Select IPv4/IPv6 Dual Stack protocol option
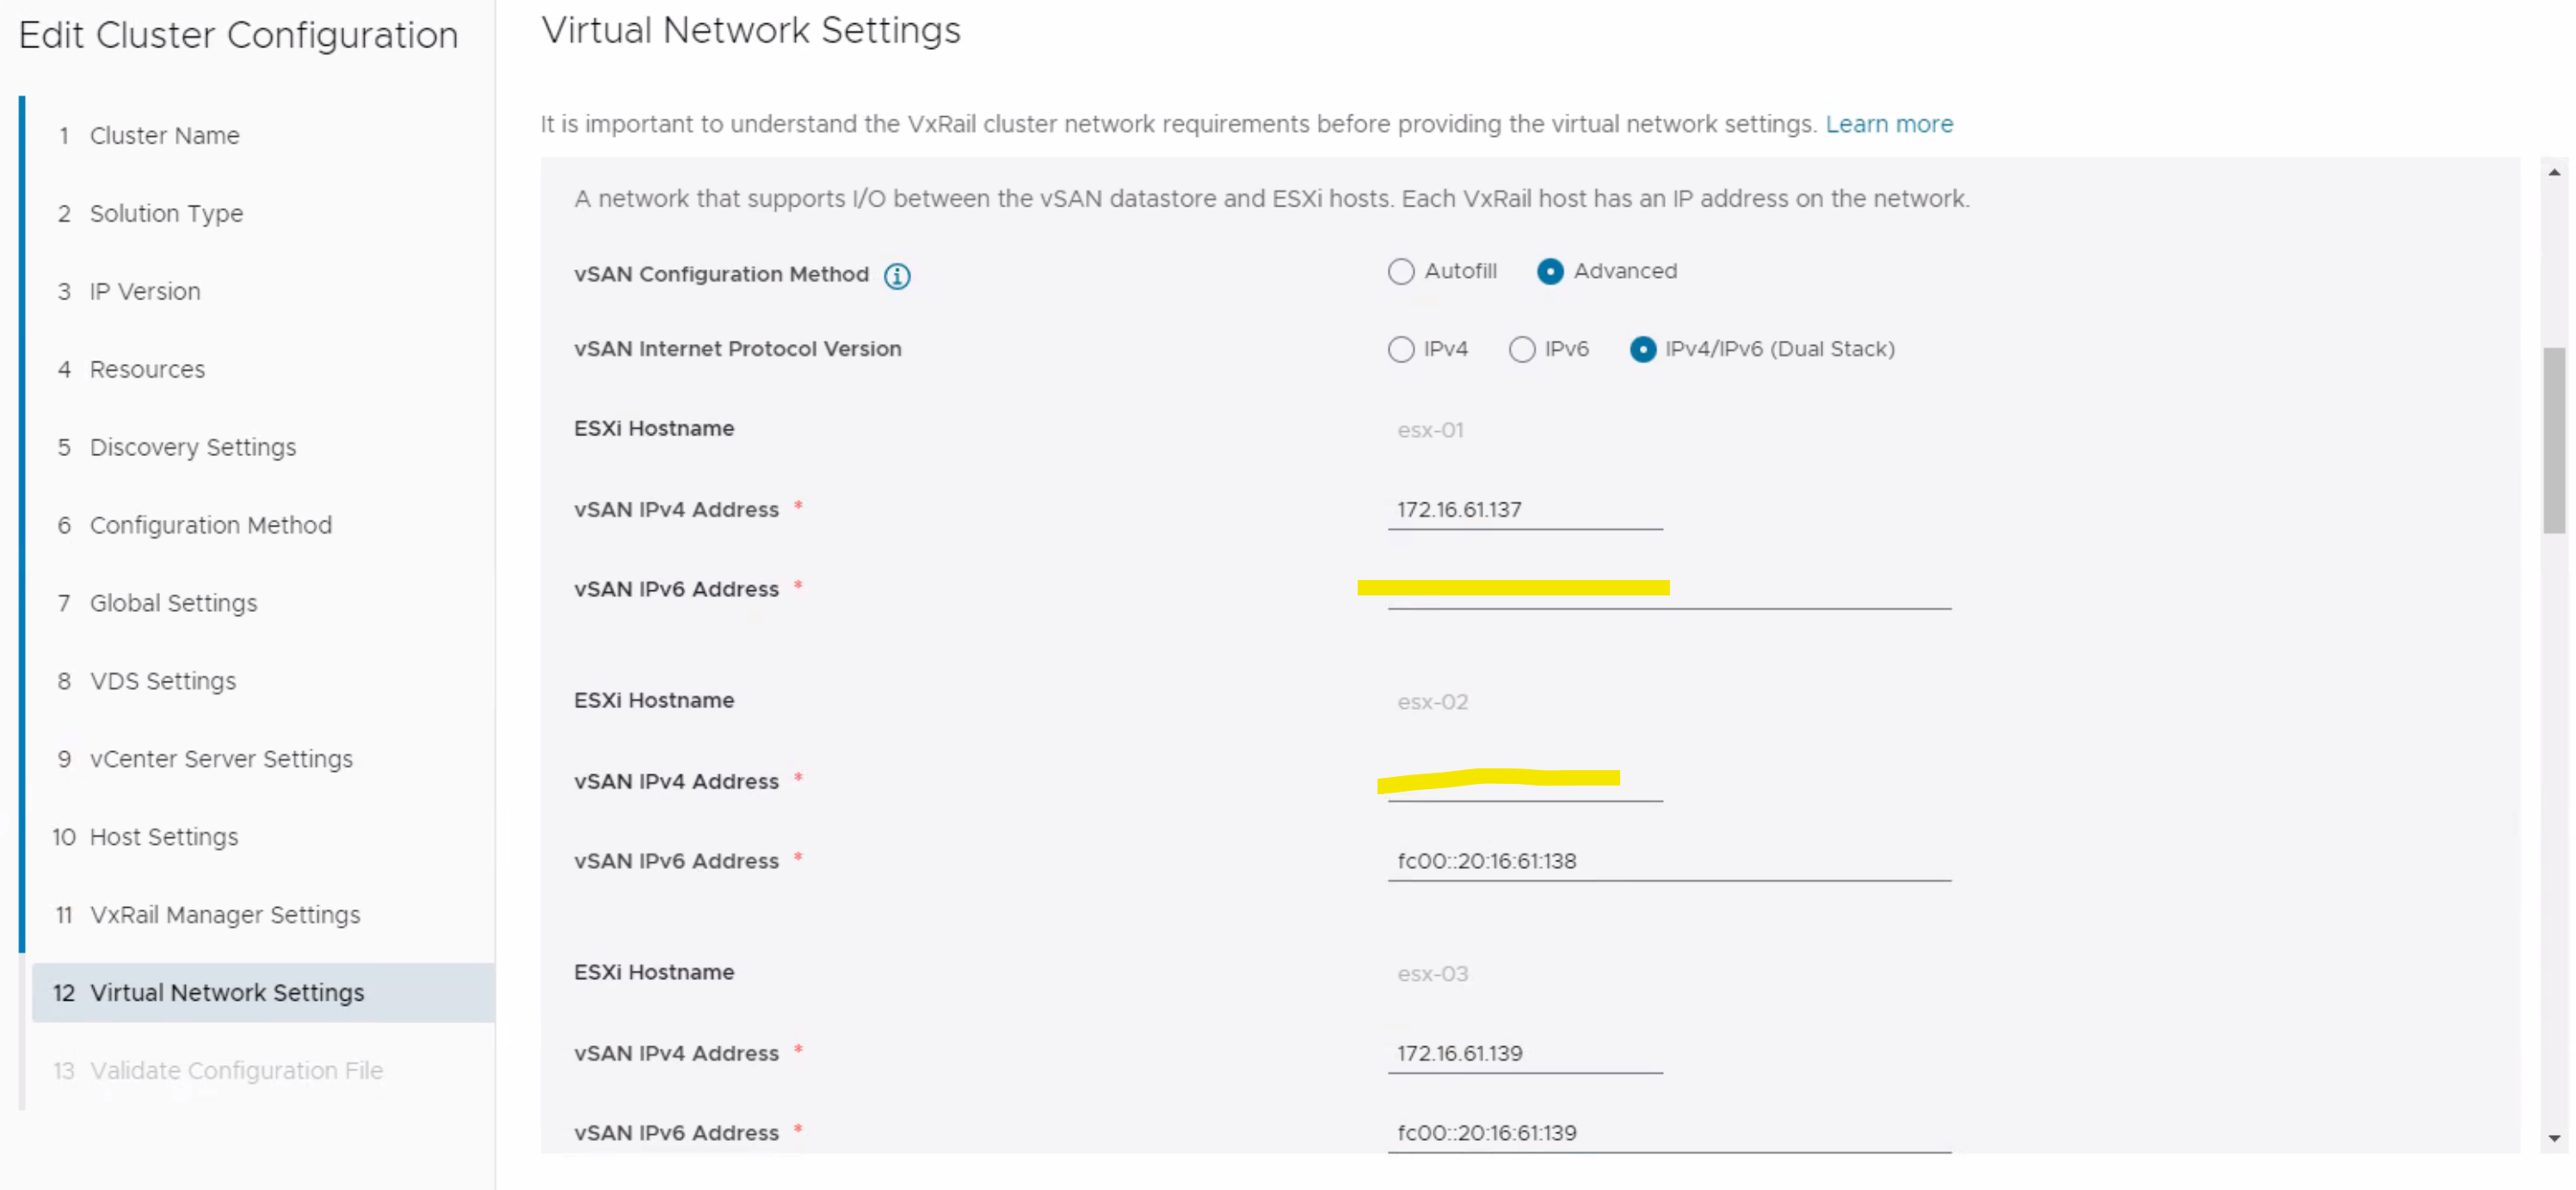The image size is (2576, 1190). [x=1643, y=349]
